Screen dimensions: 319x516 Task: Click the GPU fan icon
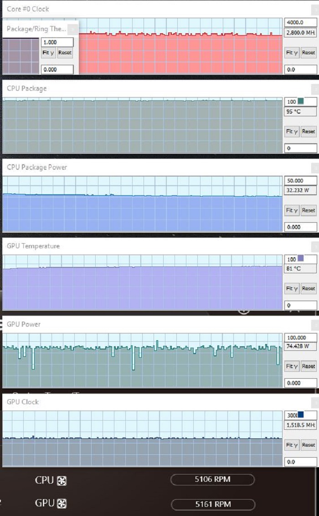[x=62, y=504]
